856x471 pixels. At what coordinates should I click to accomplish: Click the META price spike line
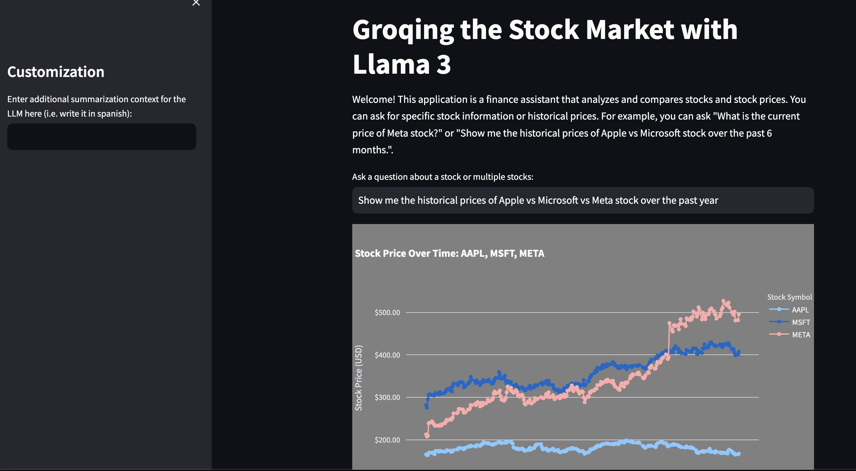(x=669, y=340)
